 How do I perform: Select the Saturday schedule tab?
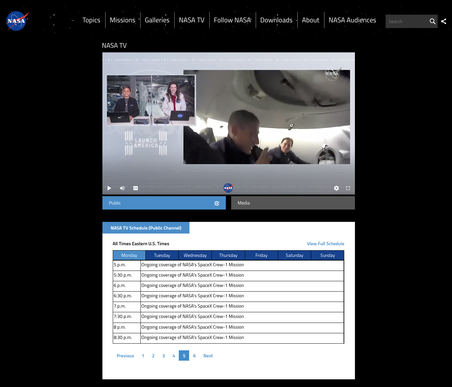point(295,255)
